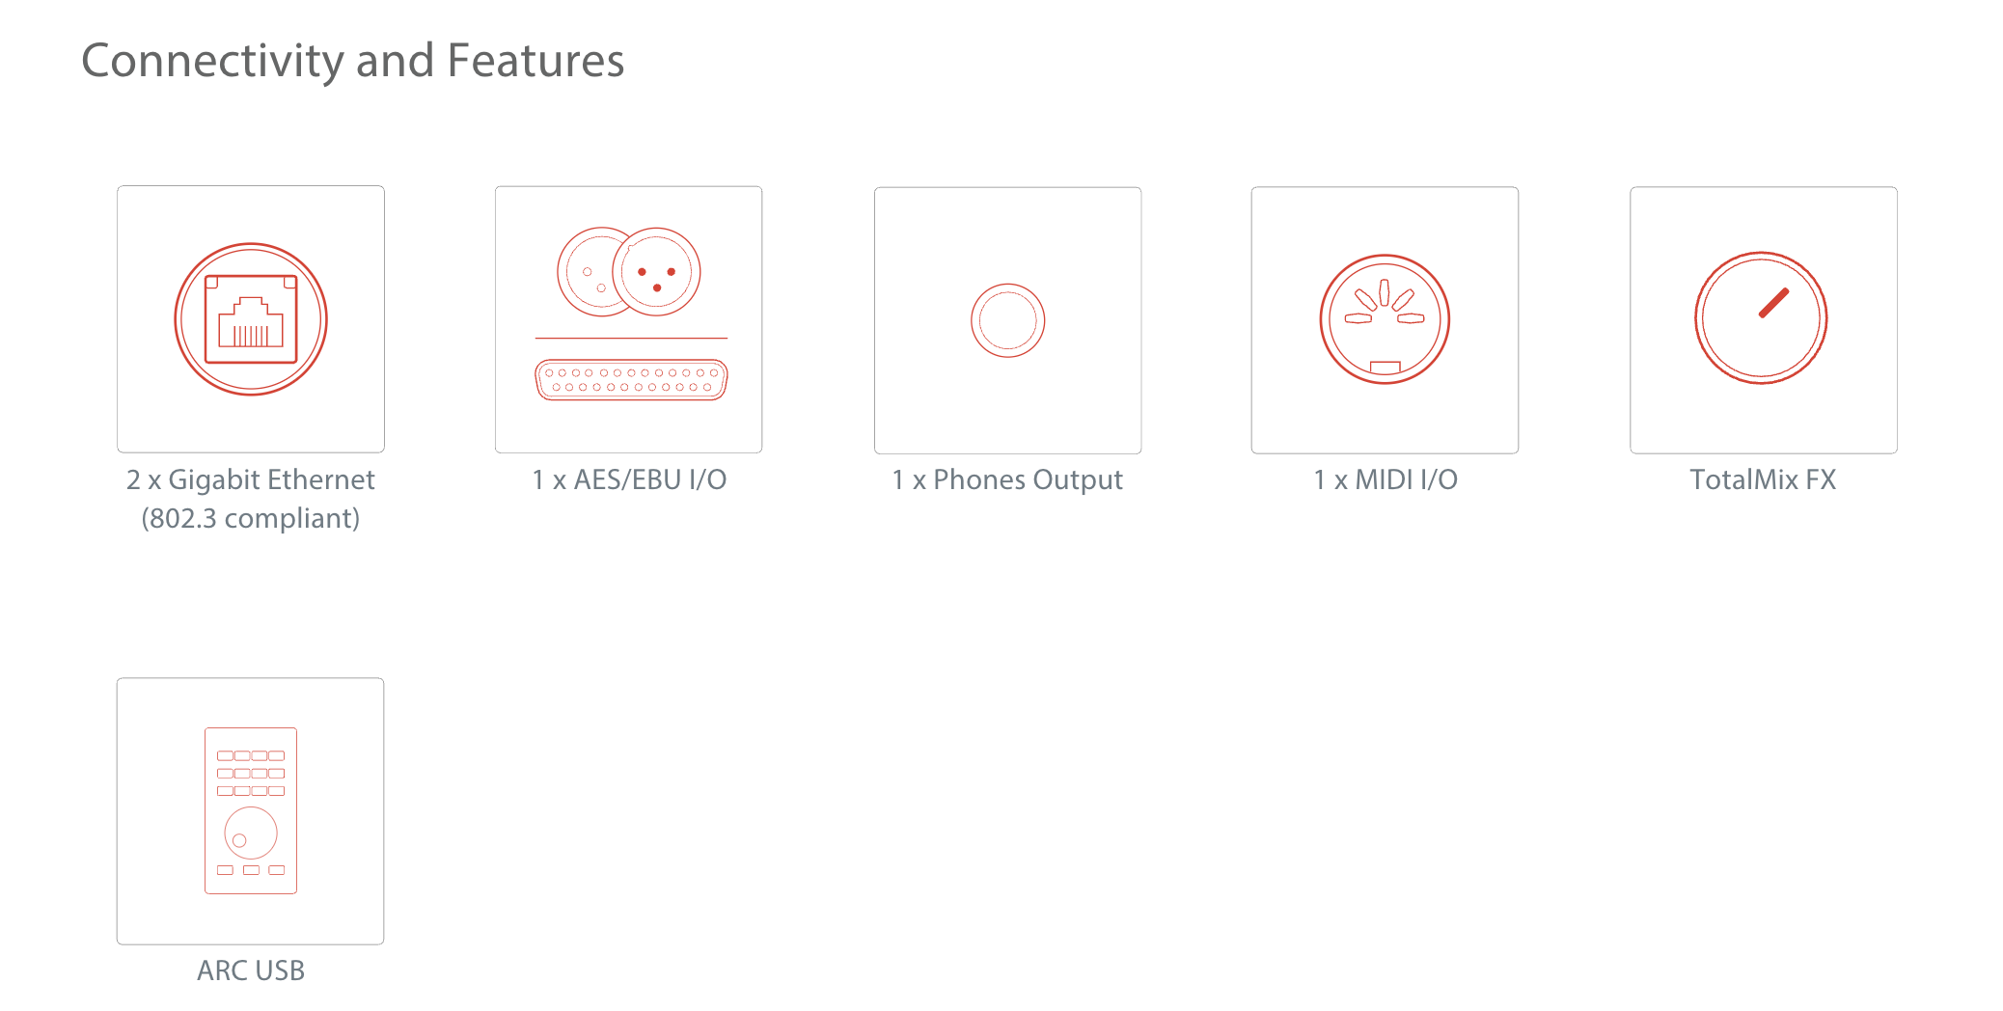Click the bottom middle button of ARC remote

[x=251, y=870]
